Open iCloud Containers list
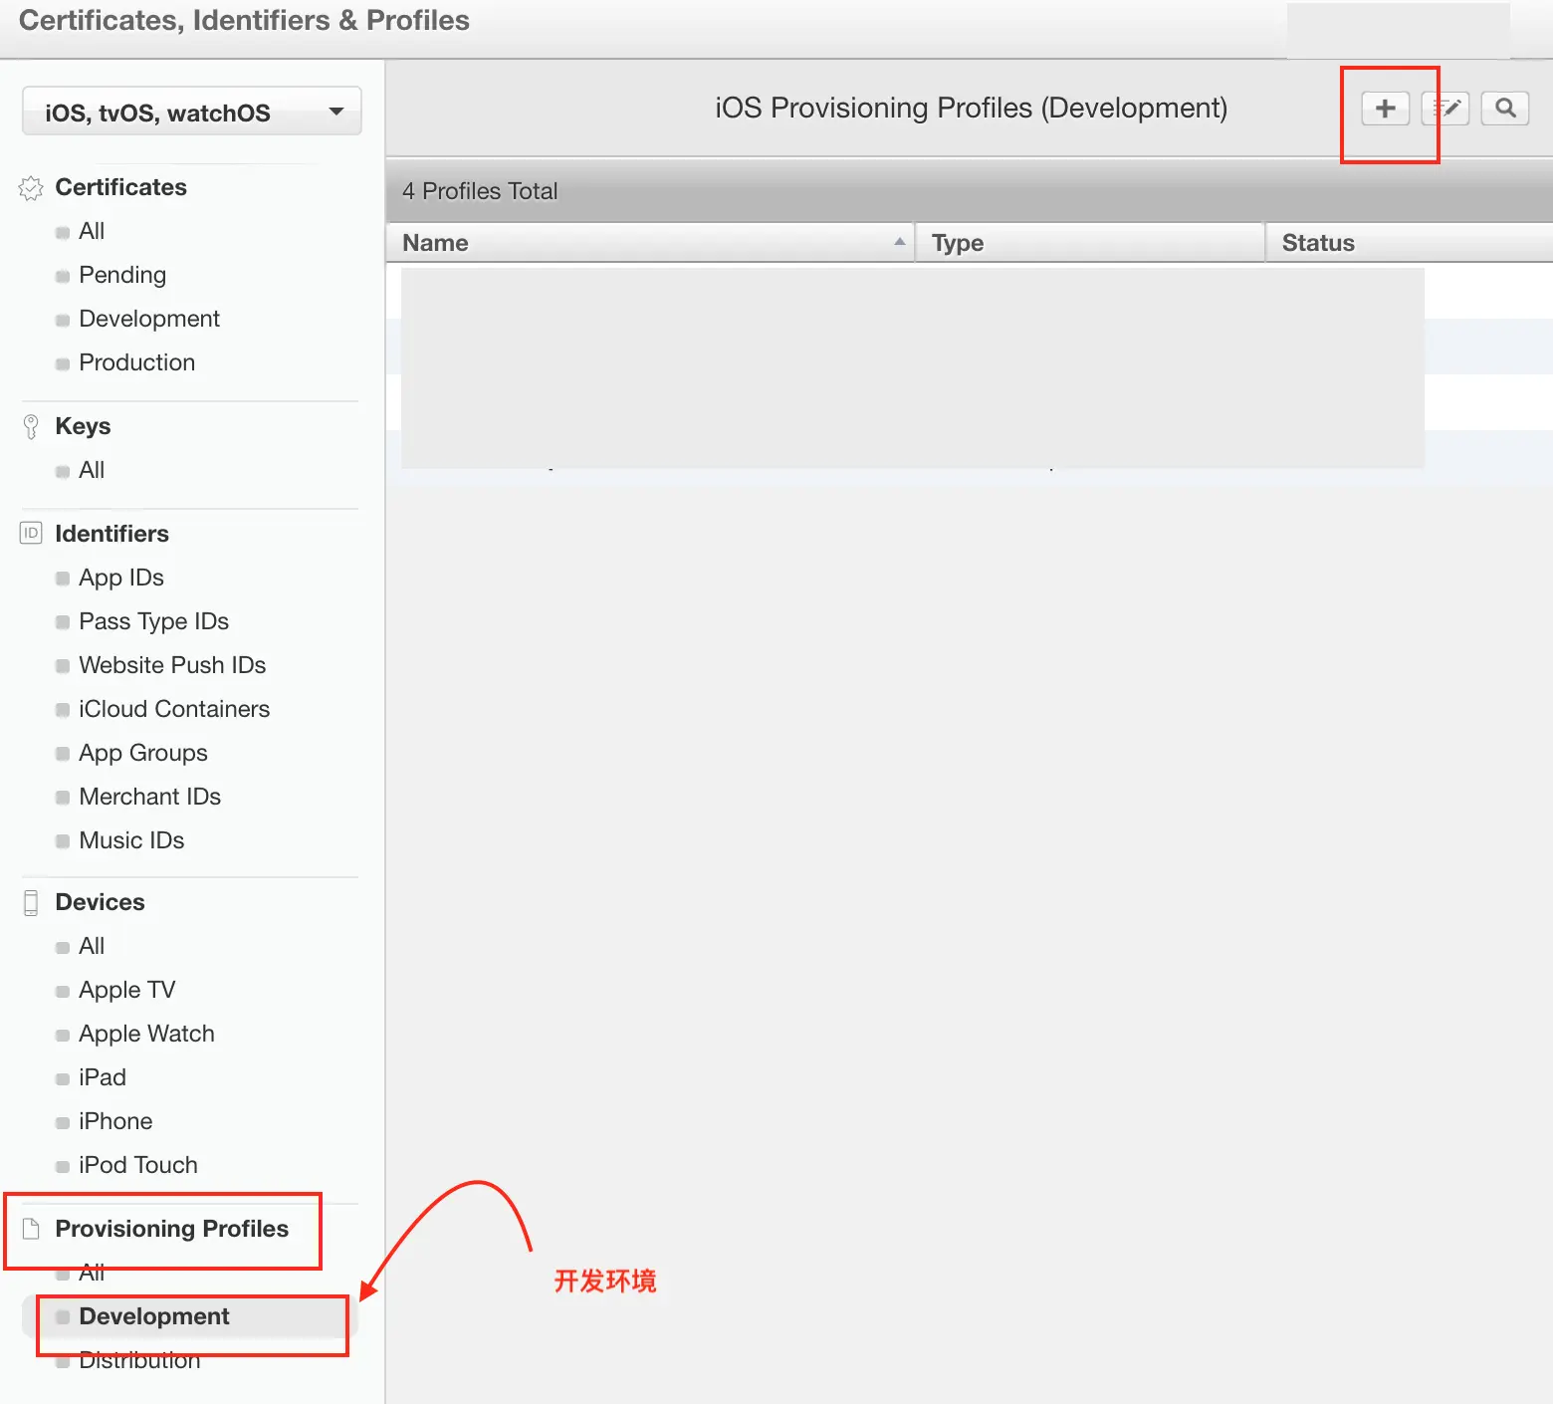This screenshot has height=1404, width=1553. tap(174, 709)
